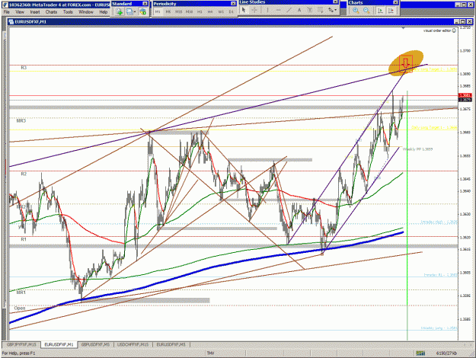This screenshot has height=358, width=476.
Task: Click the New Chart icon
Action: click(x=119, y=12)
